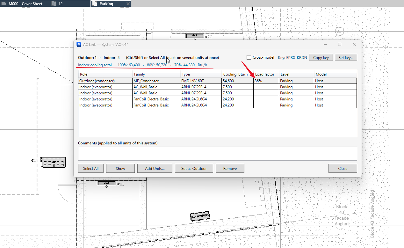Sort by Cooling, Btu/h column header
Screen dimensions: 404x248
[x=237, y=74]
